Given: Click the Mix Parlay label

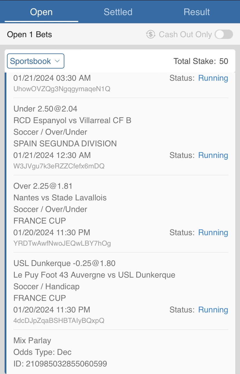Looking at the screenshot, I should coord(32,341).
